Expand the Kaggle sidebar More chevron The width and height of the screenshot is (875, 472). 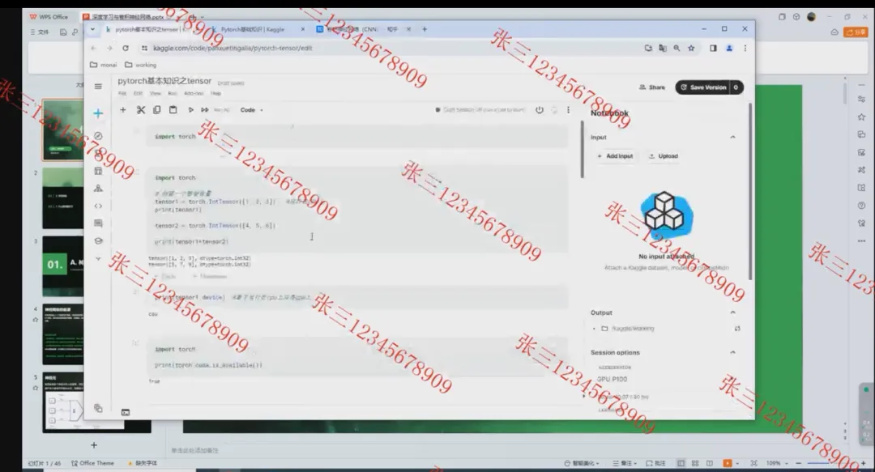[98, 259]
